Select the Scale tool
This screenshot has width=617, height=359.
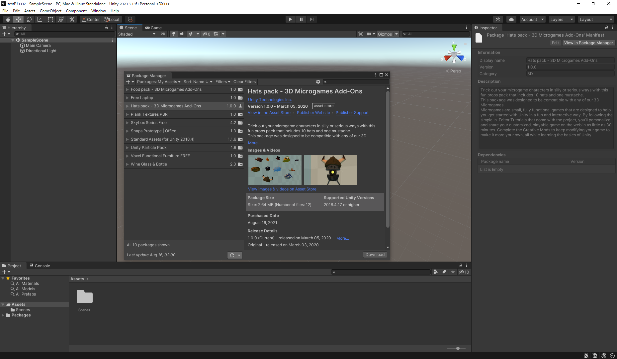[40, 19]
